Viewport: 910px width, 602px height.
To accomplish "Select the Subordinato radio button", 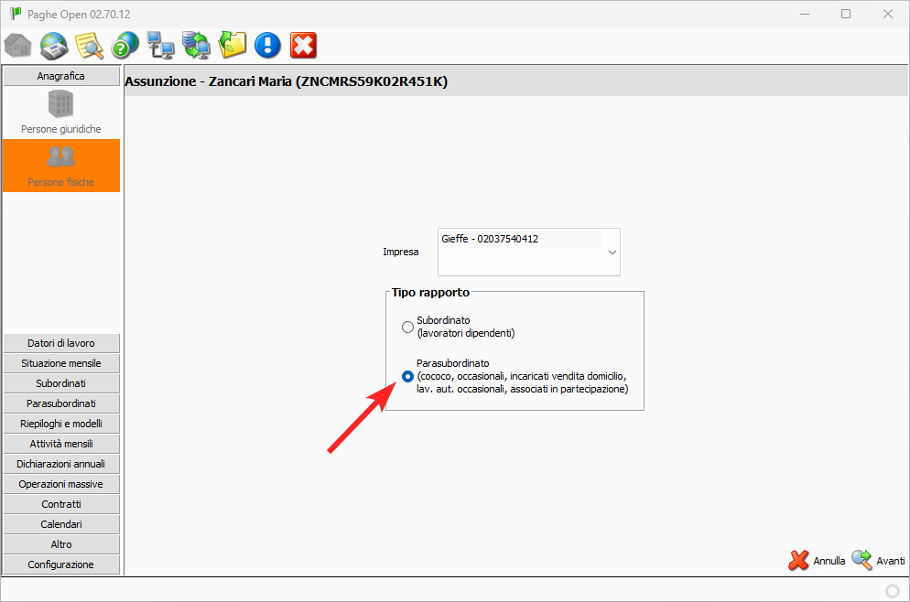I will click(408, 327).
